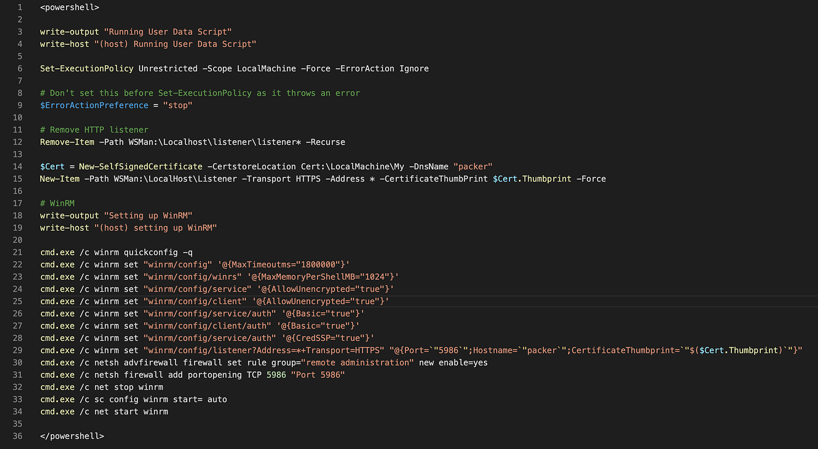The height and width of the screenshot is (449, 818).
Task: Click line number 36 in the gutter
Action: 18,436
